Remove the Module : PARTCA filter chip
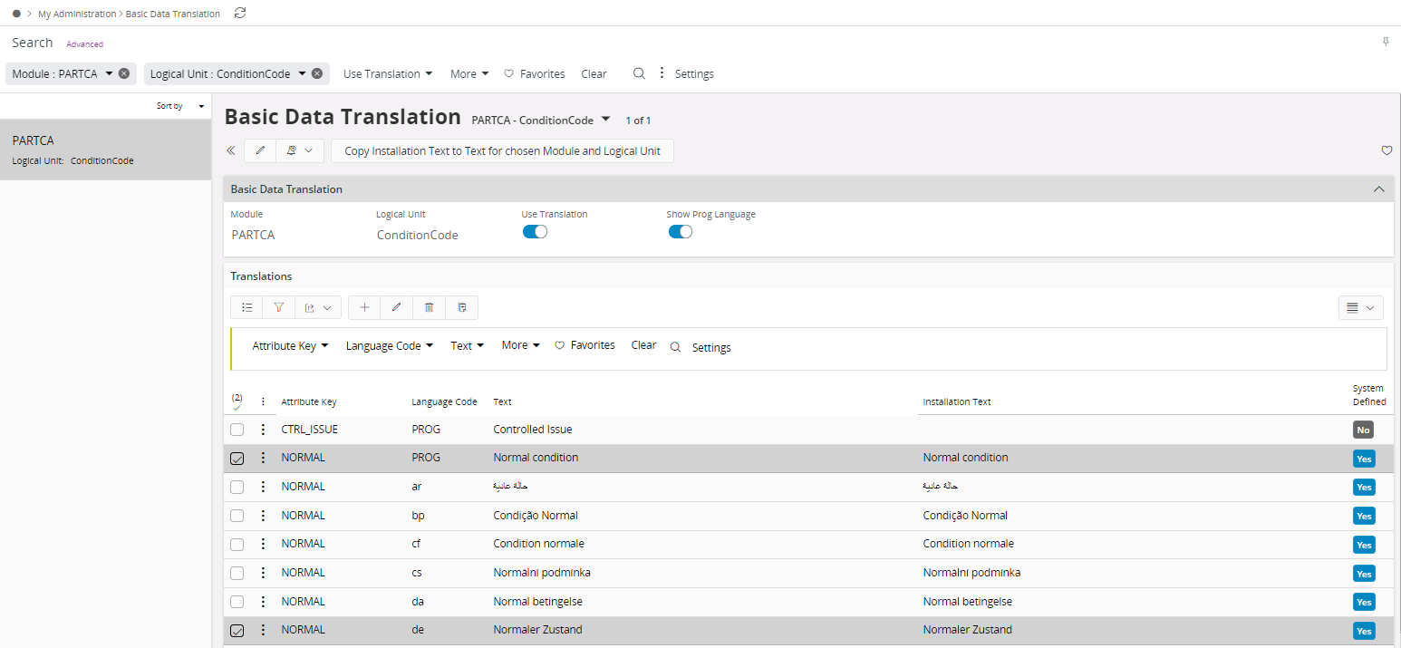The height and width of the screenshot is (648, 1401). click(x=124, y=73)
